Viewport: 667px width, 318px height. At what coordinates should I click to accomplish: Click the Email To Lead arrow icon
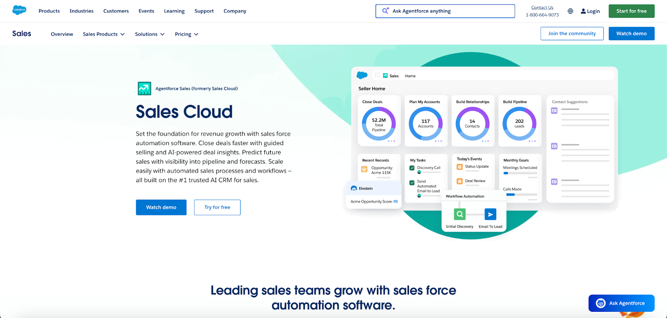(490, 214)
